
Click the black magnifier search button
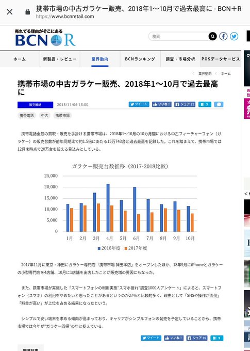[213, 36]
